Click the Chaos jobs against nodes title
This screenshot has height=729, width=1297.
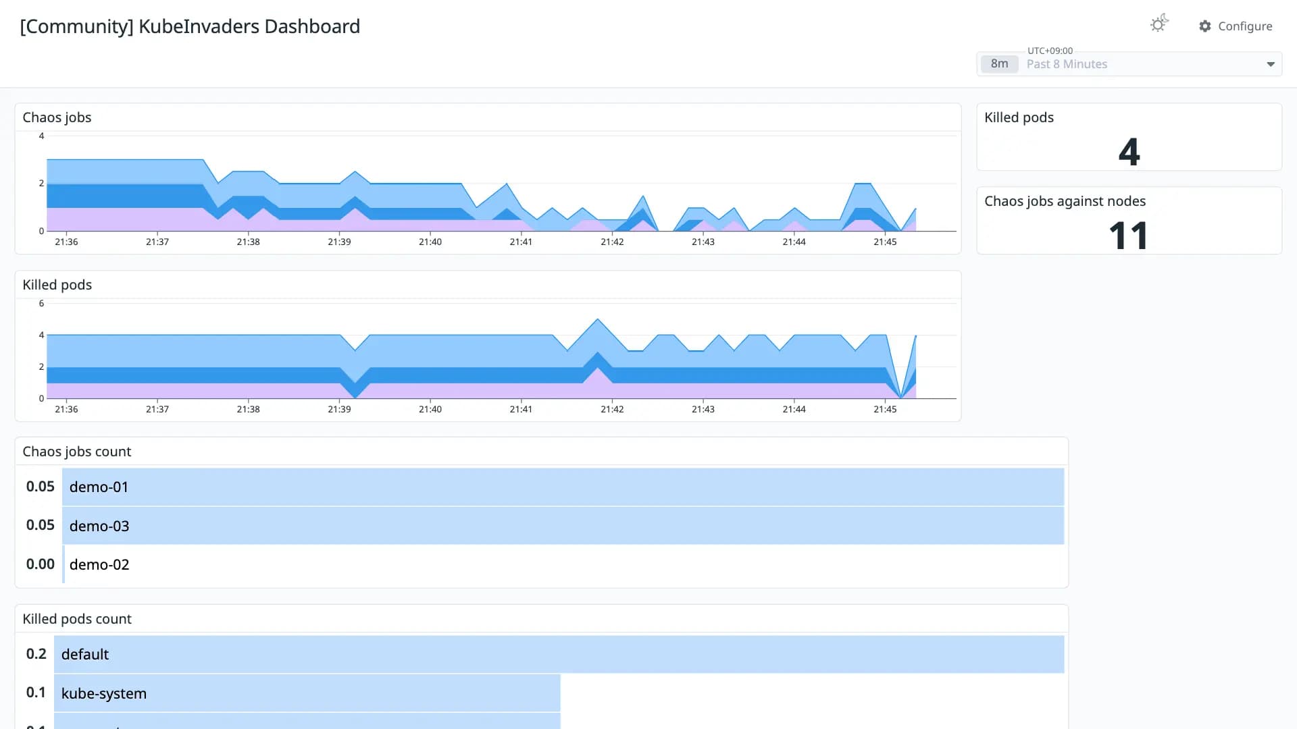pos(1065,201)
